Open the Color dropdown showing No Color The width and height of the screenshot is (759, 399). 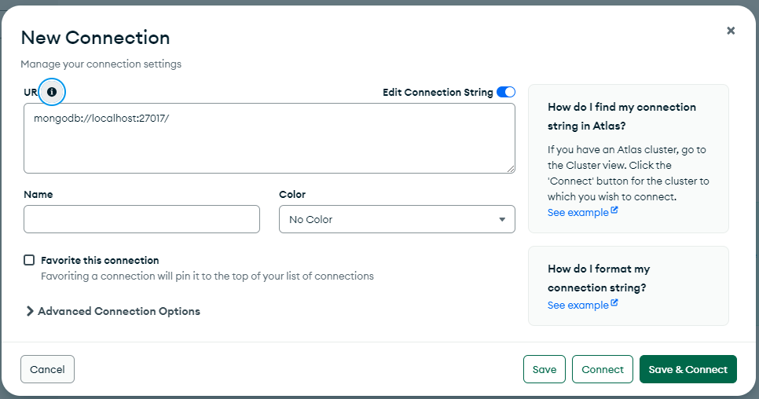pyautogui.click(x=397, y=220)
